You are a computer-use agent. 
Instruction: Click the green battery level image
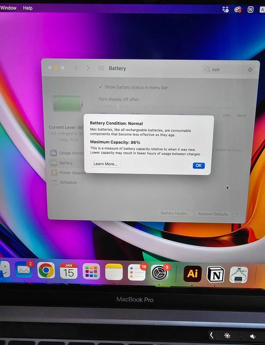click(x=67, y=103)
